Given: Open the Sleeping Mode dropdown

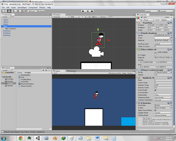Looking at the screenshot, I should [x=163, y=97].
